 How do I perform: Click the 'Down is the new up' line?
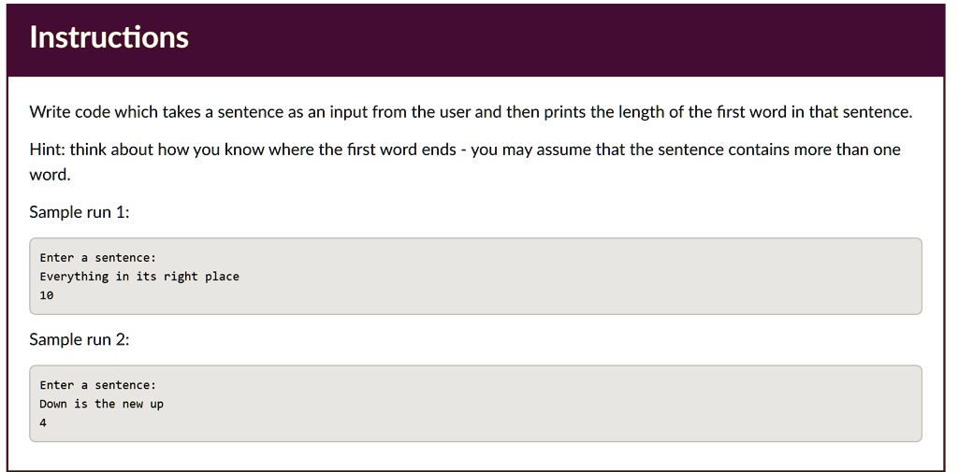coord(101,404)
